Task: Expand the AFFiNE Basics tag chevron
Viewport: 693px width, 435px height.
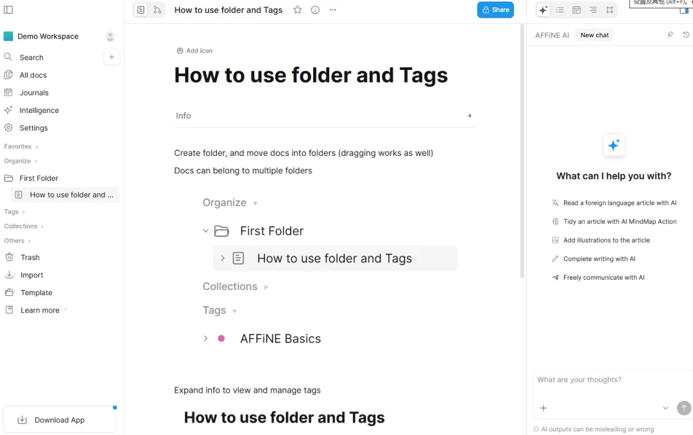Action: tap(205, 339)
